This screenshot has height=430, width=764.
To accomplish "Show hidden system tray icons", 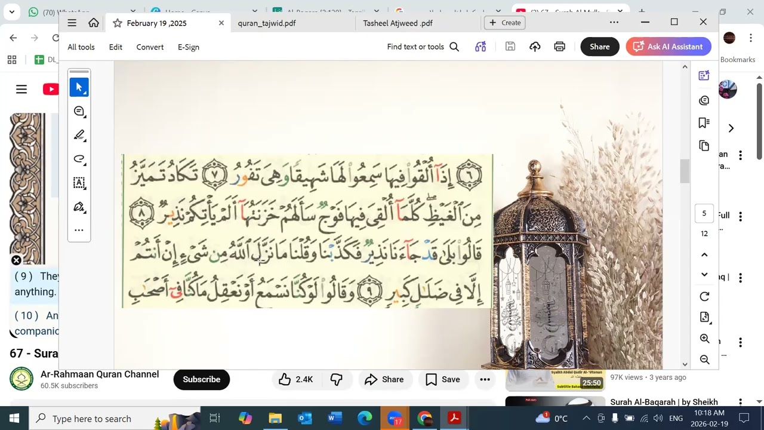I will 586,418.
